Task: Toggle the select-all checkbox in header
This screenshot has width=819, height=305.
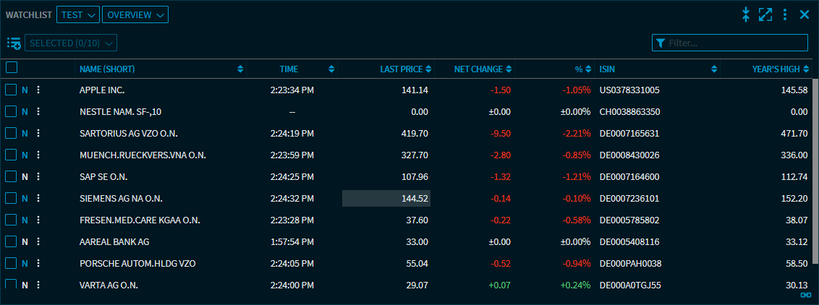Action: pyautogui.click(x=12, y=68)
